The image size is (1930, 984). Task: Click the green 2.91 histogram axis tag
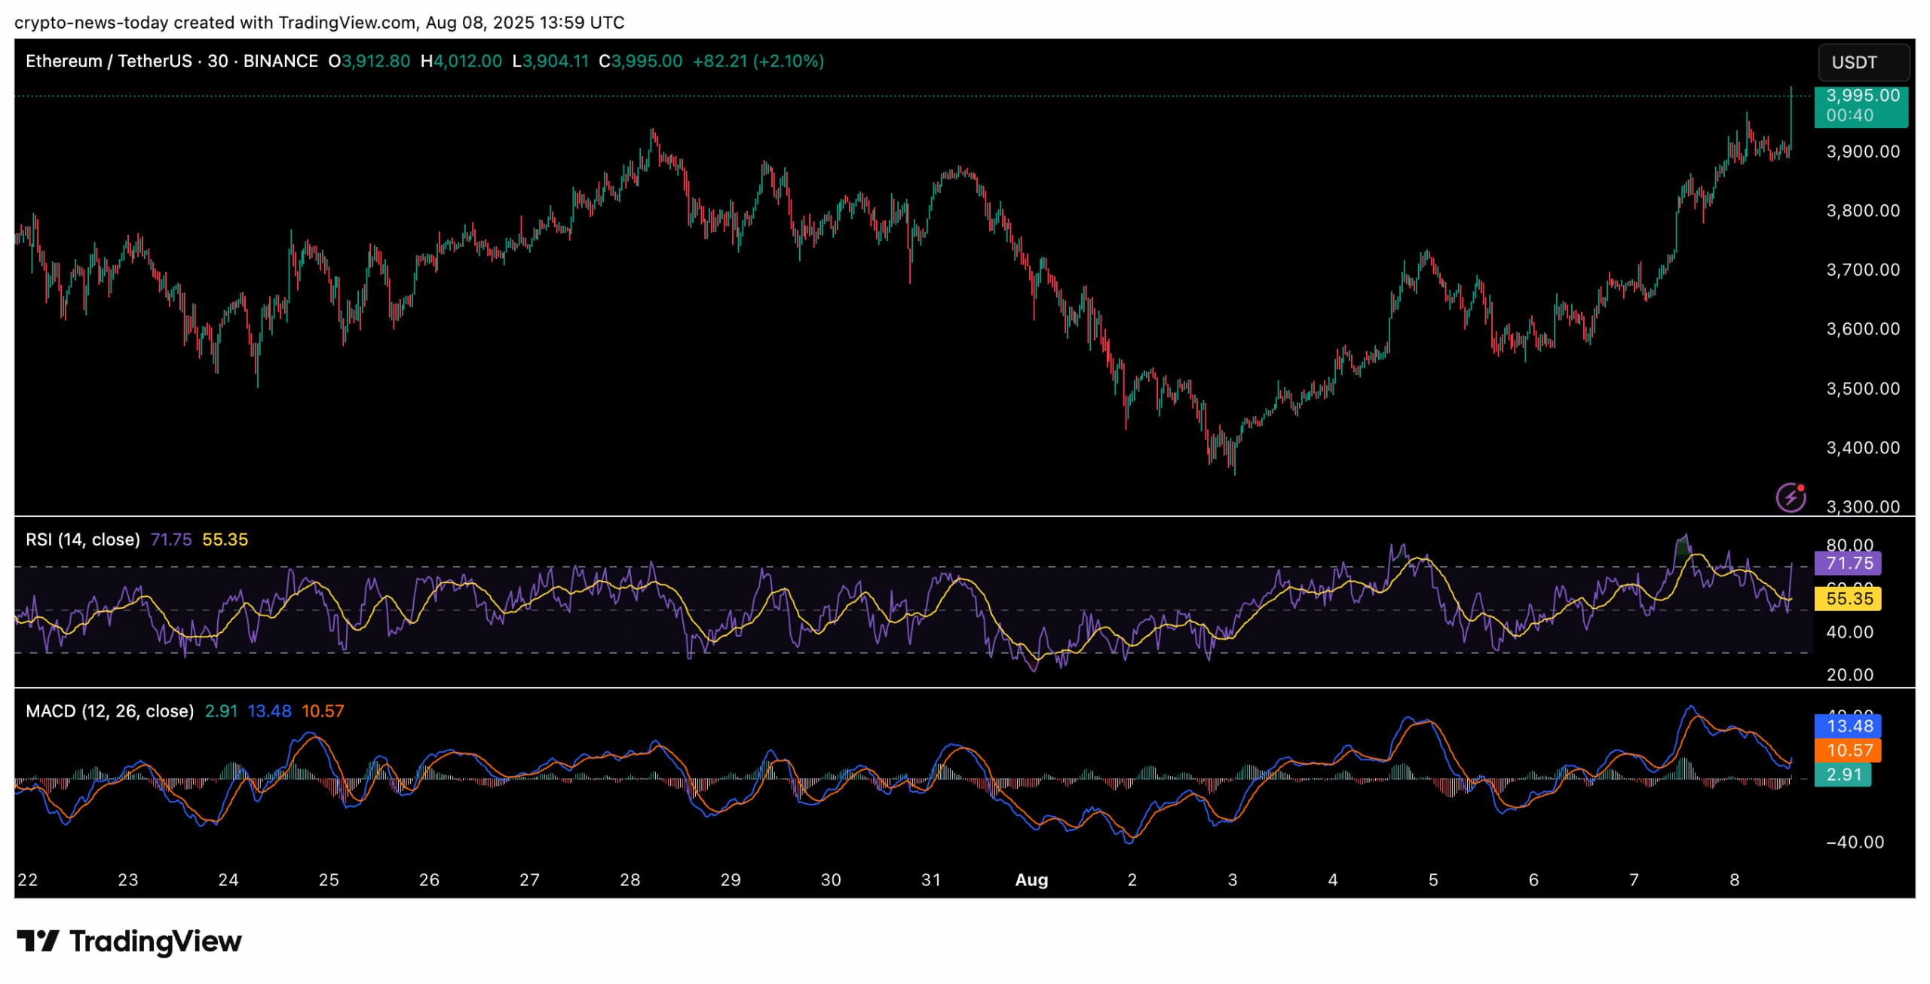click(x=1842, y=774)
